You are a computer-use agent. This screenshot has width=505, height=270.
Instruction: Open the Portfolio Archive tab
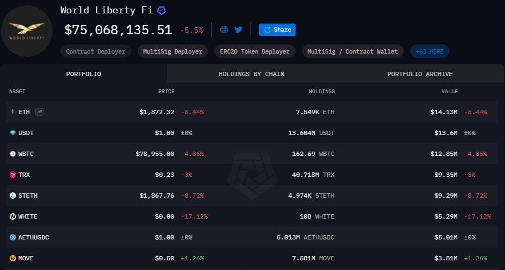click(420, 74)
